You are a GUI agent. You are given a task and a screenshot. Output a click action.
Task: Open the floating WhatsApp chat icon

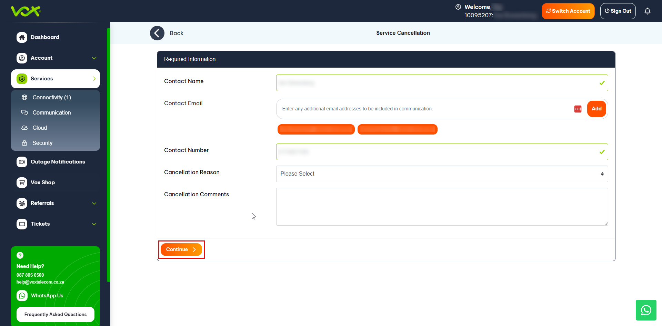(646, 310)
